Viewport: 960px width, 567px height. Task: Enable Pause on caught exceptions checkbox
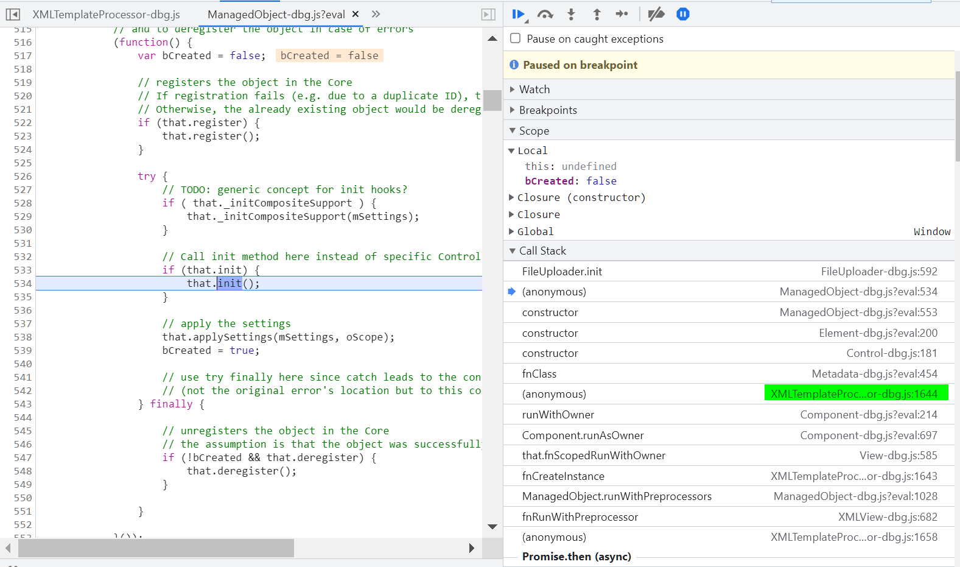[516, 38]
